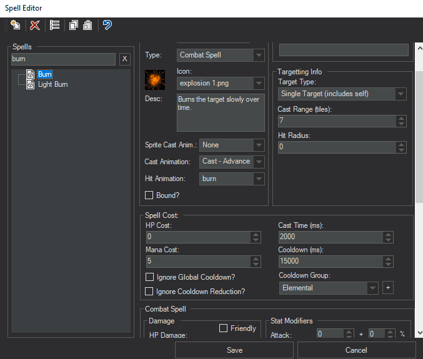
Task: Click the spell search field
Action: [x=63, y=59]
